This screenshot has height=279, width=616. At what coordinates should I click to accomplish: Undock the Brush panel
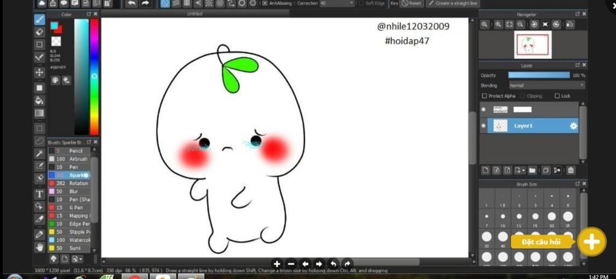tap(89, 142)
